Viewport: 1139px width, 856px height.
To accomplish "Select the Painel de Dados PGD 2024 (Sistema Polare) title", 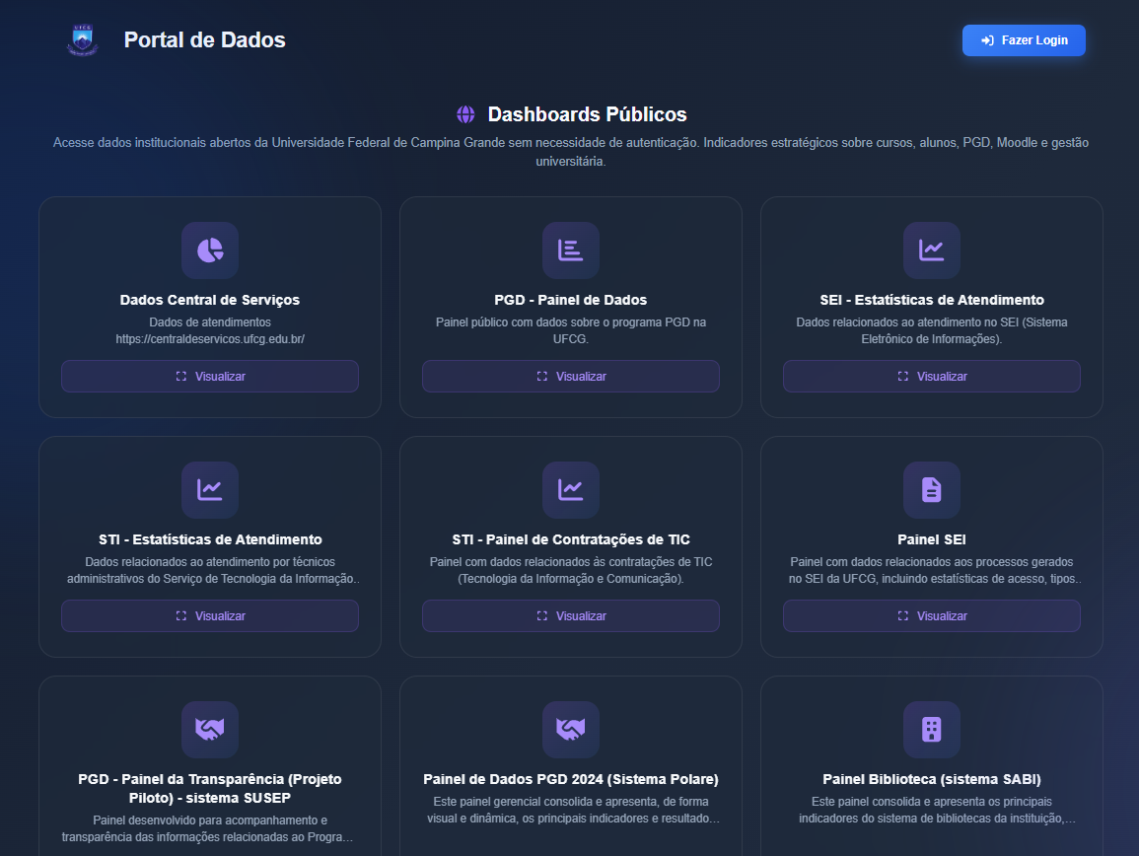I will 570,780.
